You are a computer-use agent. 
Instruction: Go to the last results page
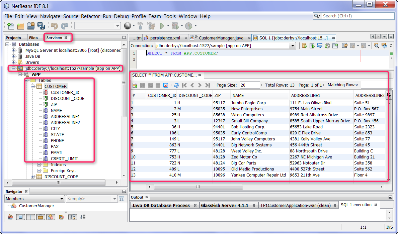(208, 85)
